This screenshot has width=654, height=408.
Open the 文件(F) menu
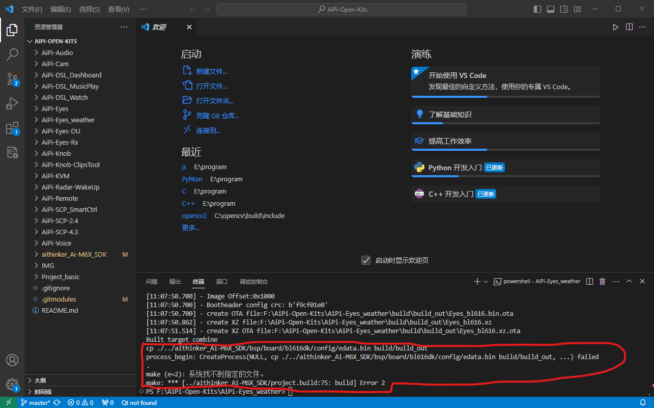point(32,9)
